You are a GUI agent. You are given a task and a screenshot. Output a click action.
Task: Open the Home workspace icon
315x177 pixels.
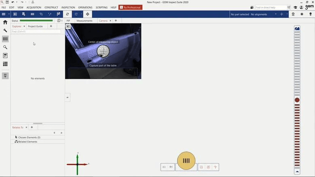click(x=5, y=22)
